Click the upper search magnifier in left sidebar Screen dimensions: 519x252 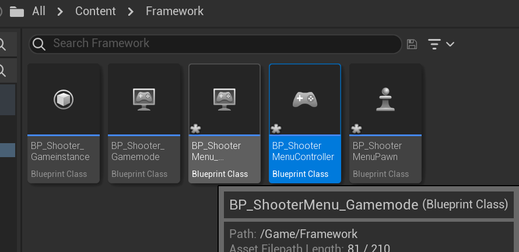(x=2, y=44)
